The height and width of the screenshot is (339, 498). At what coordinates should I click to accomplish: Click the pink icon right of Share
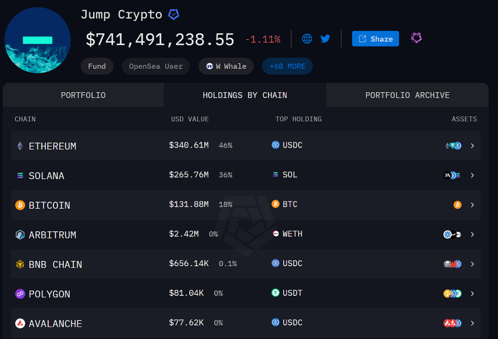(x=416, y=38)
